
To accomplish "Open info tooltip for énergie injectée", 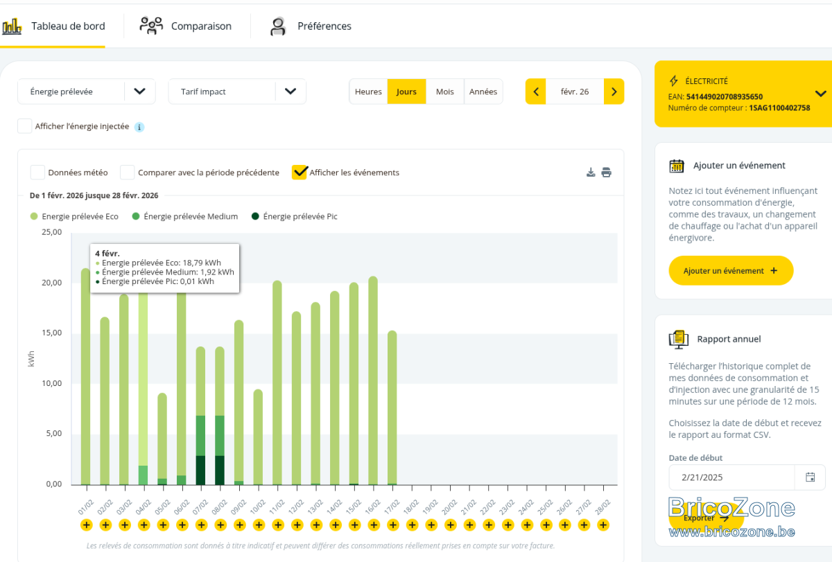I will (139, 127).
